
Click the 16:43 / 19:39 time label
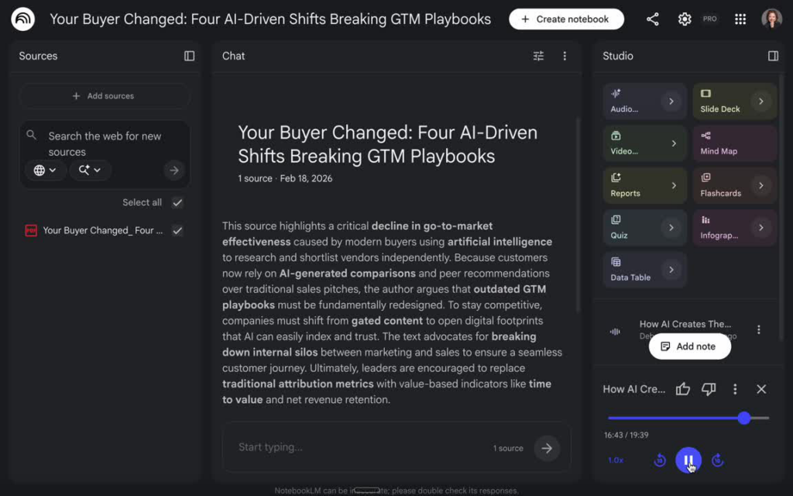pos(626,435)
